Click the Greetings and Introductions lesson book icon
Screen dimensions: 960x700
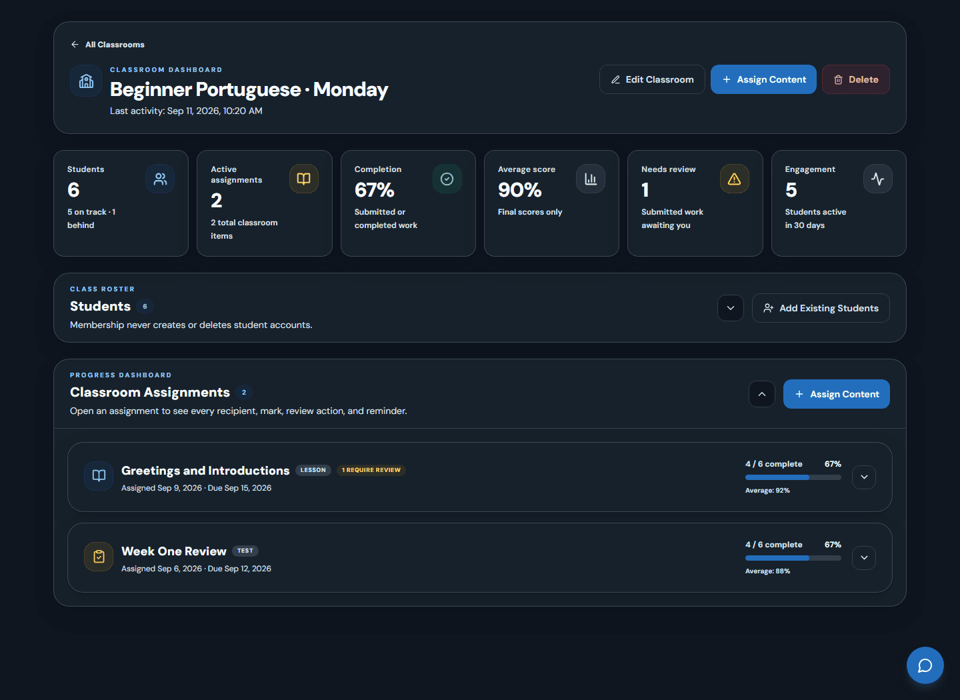(99, 476)
